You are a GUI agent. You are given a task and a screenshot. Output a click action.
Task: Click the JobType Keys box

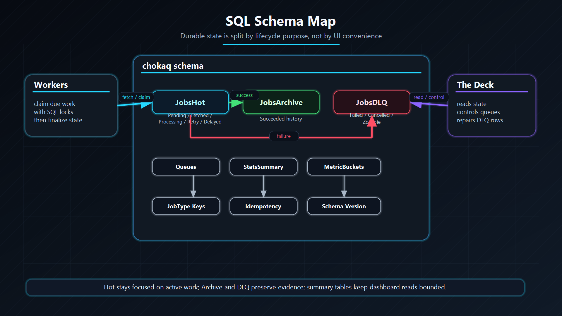coord(186,206)
